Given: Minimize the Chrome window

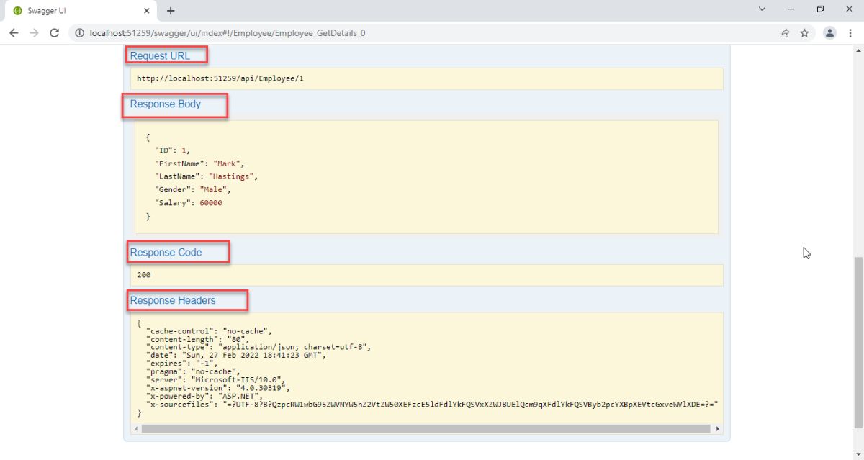Looking at the screenshot, I should 791,9.
